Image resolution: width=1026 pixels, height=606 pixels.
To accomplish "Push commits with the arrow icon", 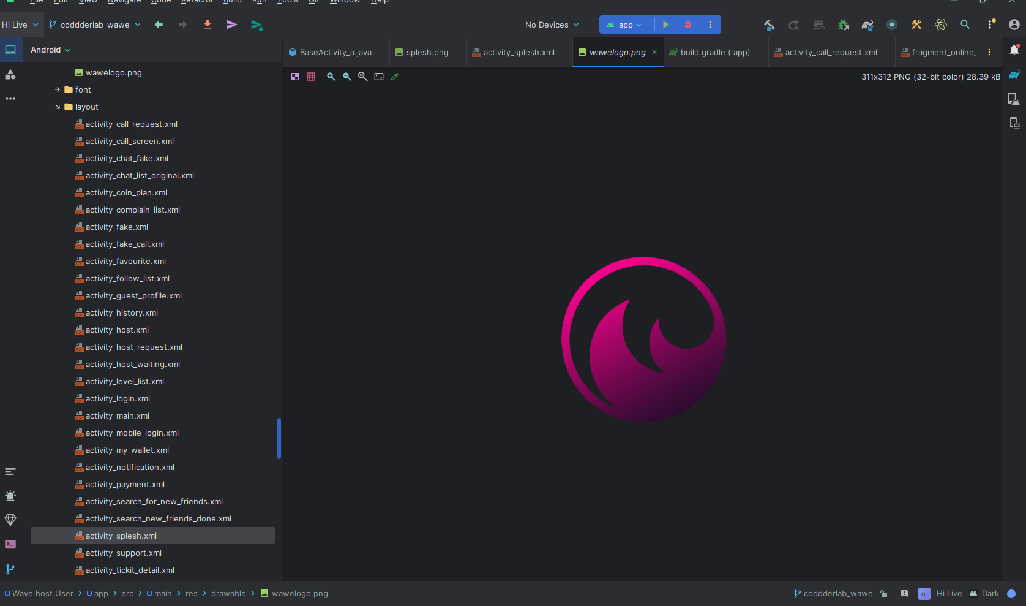I will pos(232,25).
